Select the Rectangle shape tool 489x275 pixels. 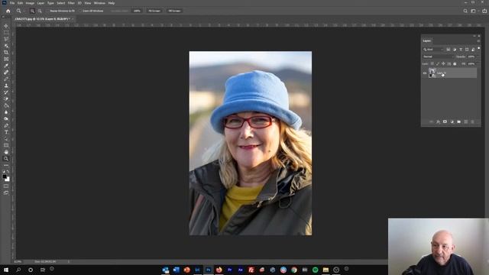(6, 146)
